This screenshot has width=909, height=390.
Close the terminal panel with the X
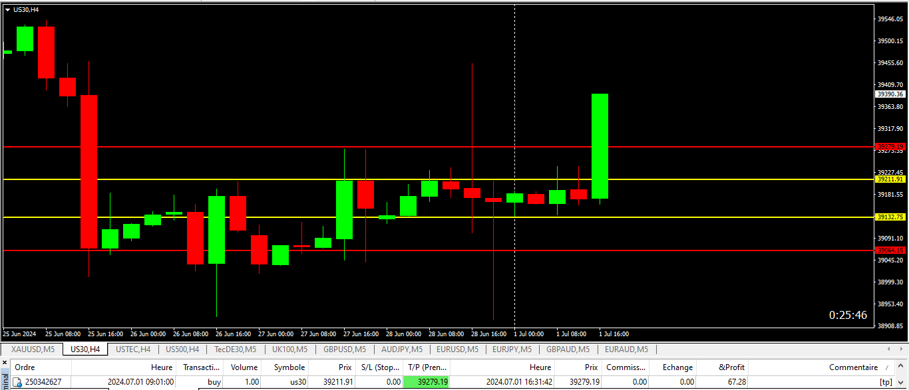click(4, 363)
